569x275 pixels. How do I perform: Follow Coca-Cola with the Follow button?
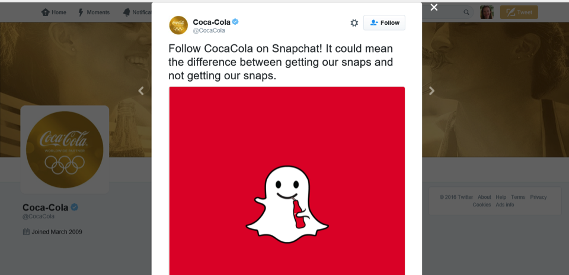tap(384, 23)
